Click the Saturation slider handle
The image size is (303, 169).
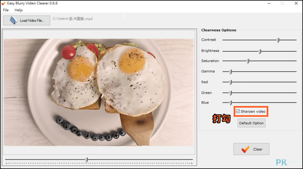pyautogui.click(x=248, y=61)
